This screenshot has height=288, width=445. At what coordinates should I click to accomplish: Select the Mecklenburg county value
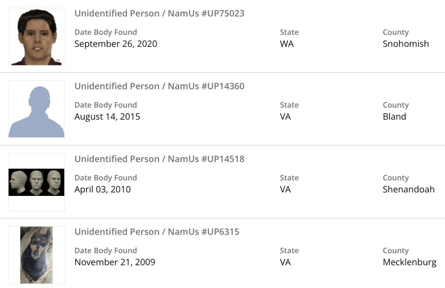[x=409, y=262]
